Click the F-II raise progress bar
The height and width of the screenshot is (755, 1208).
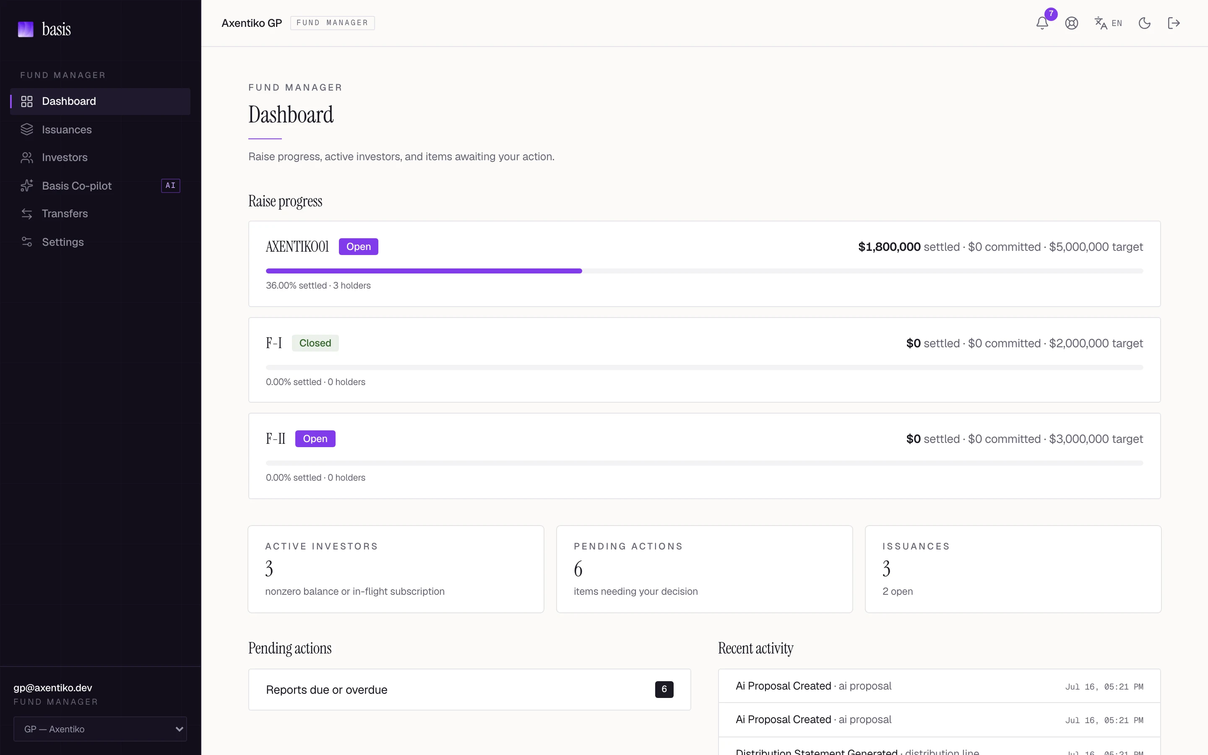[704, 463]
